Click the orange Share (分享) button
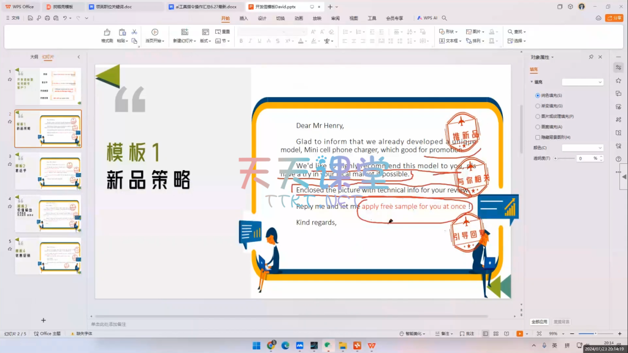Screen dimensions: 628x353 coord(613,18)
